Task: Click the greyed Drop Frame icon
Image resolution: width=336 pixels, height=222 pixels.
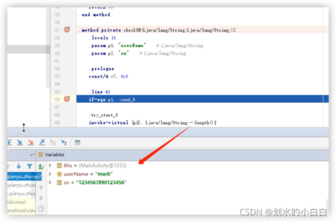Action: pos(53,142)
